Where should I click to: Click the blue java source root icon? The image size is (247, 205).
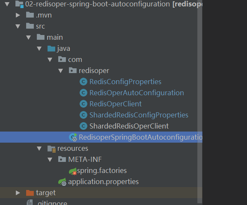(x=51, y=48)
